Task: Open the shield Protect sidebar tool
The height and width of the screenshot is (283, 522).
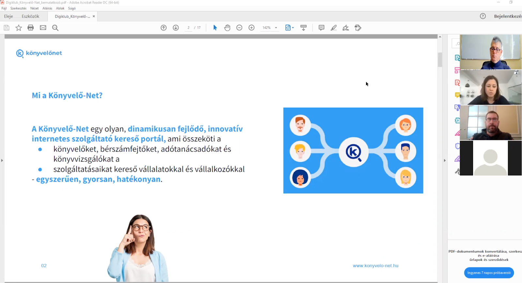Action: coord(457,146)
